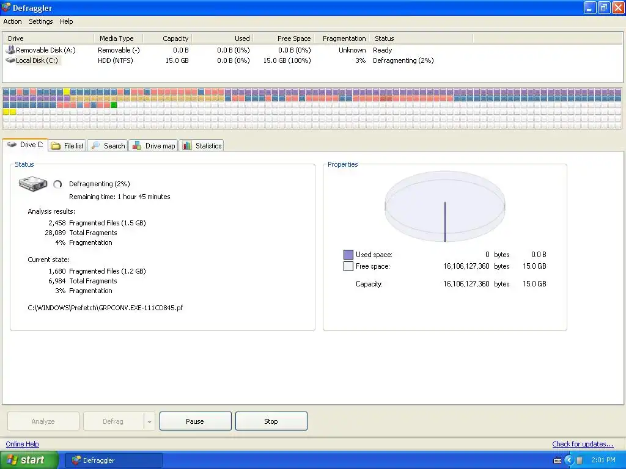Click the hard drive icon in Status panel
Screen dimensions: 626x469
[x=33, y=184]
